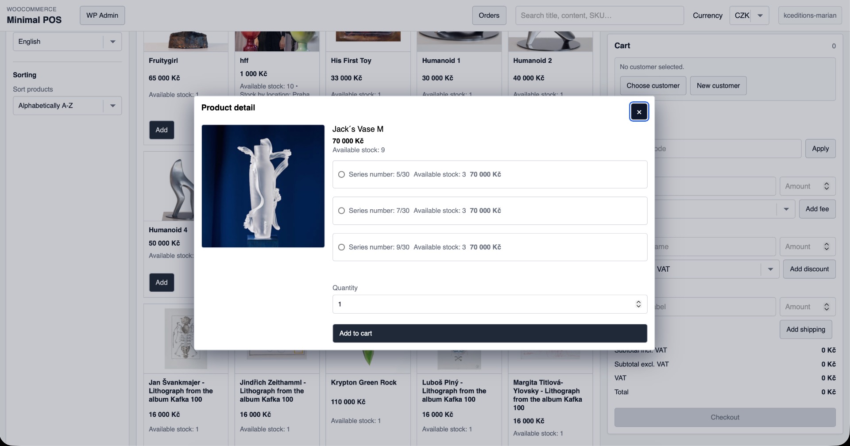
Task: Click the Add fee button
Action: click(x=817, y=209)
